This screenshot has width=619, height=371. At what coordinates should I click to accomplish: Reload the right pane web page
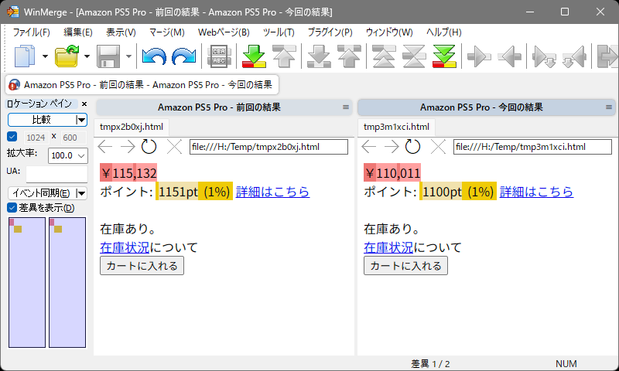point(413,147)
